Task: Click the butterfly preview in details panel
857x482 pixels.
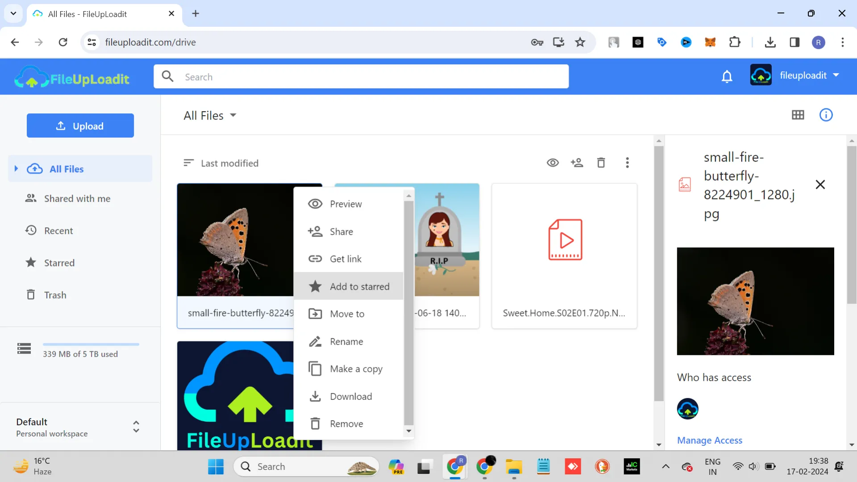Action: click(x=755, y=301)
